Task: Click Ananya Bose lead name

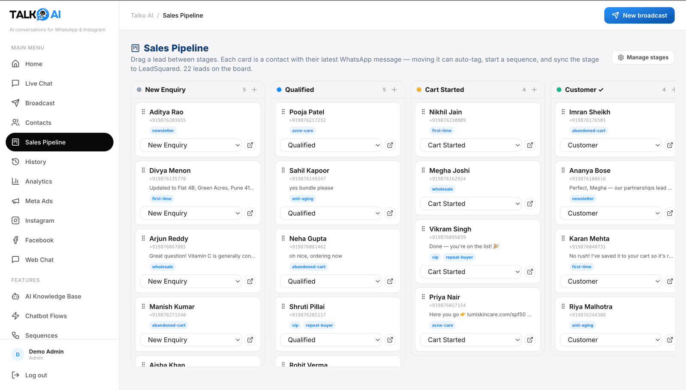Action: [590, 171]
